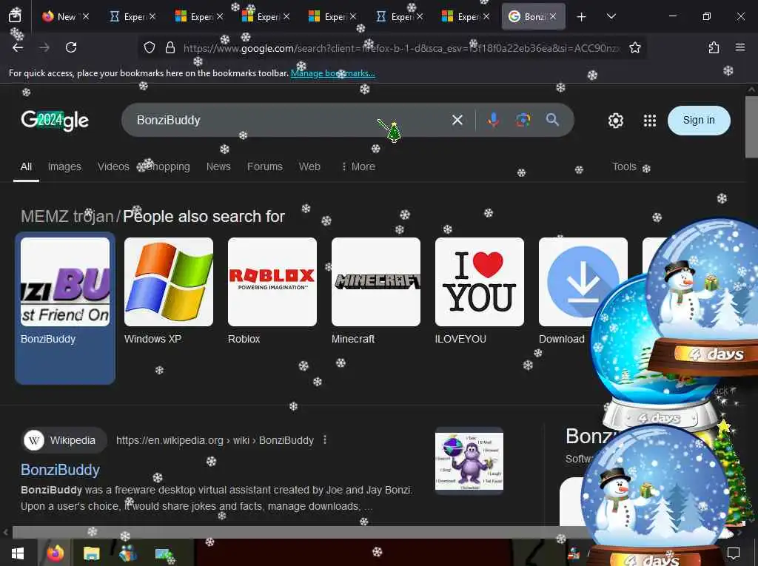Open the search Tools options
The width and height of the screenshot is (758, 566).
[624, 166]
